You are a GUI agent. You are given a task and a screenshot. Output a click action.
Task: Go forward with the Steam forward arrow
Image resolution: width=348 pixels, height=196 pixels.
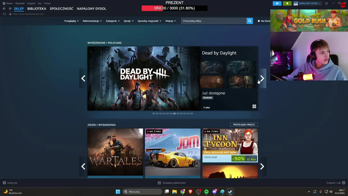tap(10, 8)
